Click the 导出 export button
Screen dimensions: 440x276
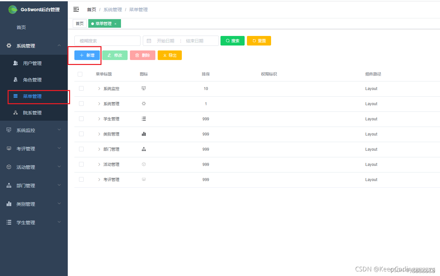click(170, 55)
